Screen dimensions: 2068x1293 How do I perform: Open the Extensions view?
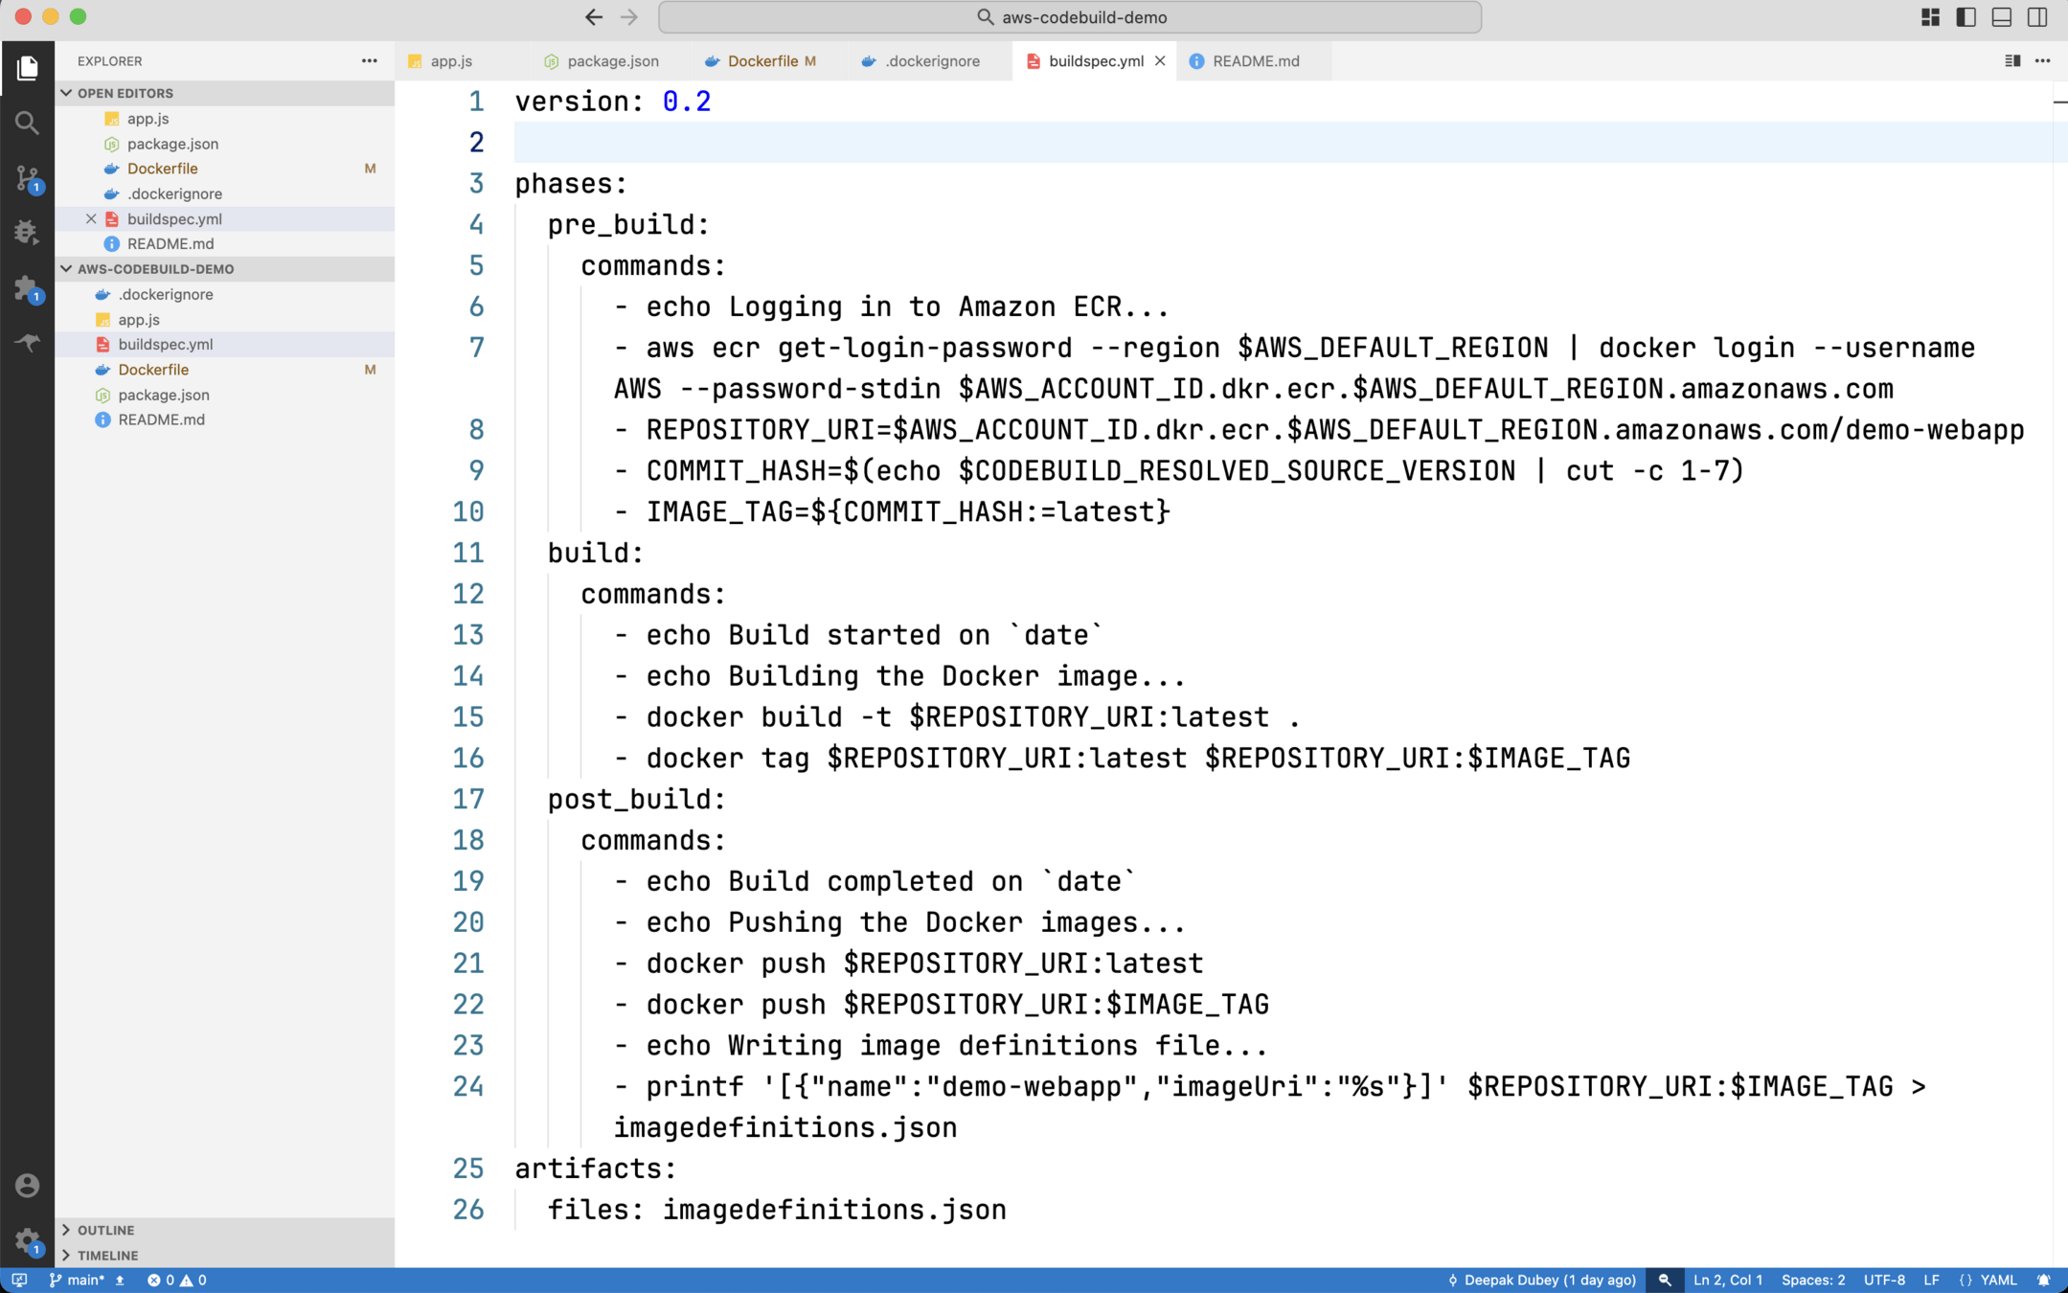[27, 287]
